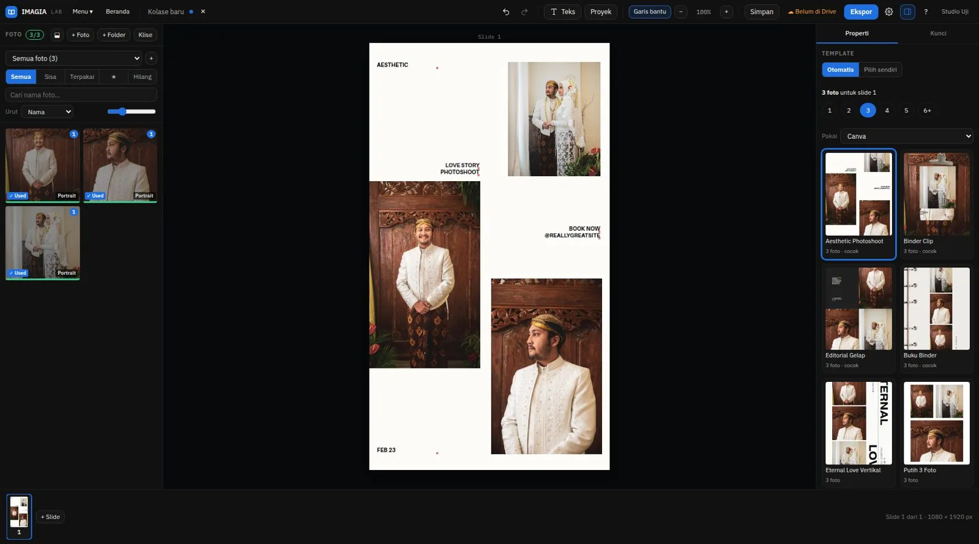This screenshot has width=979, height=544.
Task: Toggle the side panel layout icon
Action: (907, 12)
